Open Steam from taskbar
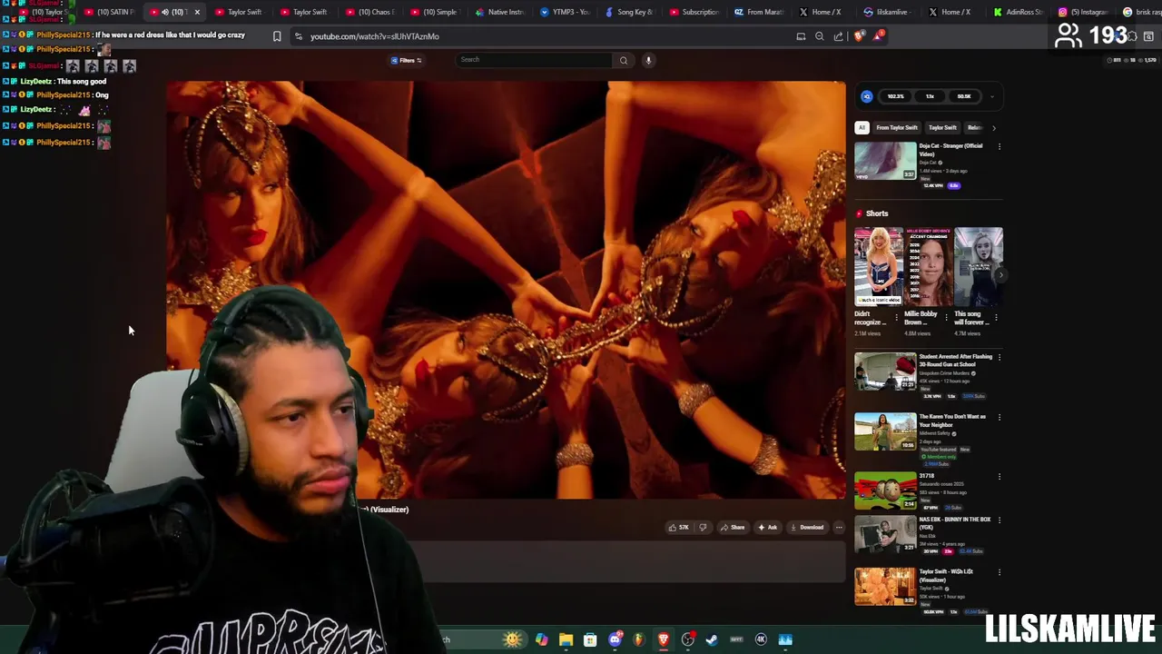The width and height of the screenshot is (1162, 654). (x=712, y=639)
